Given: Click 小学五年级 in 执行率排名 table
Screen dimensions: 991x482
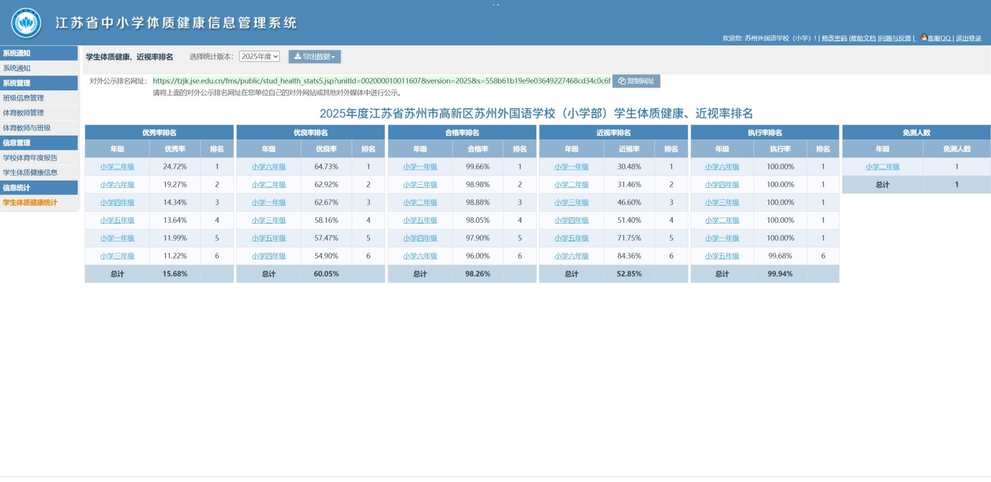Looking at the screenshot, I should (722, 256).
